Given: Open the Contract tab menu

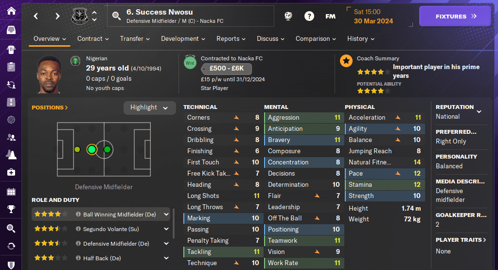Looking at the screenshot, I should click(93, 39).
